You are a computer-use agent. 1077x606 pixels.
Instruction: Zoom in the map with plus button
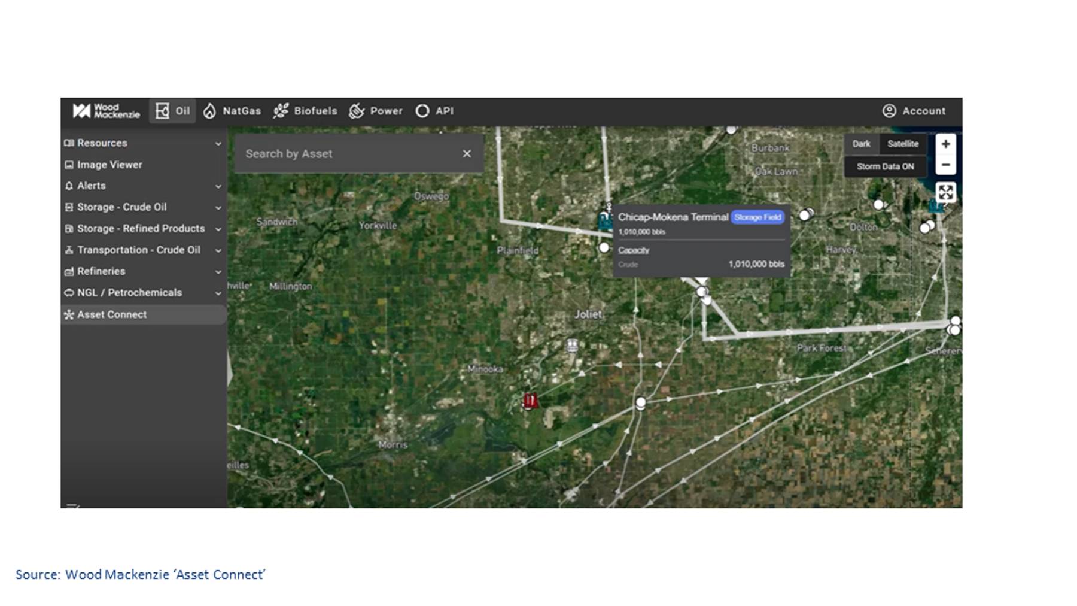click(x=945, y=144)
